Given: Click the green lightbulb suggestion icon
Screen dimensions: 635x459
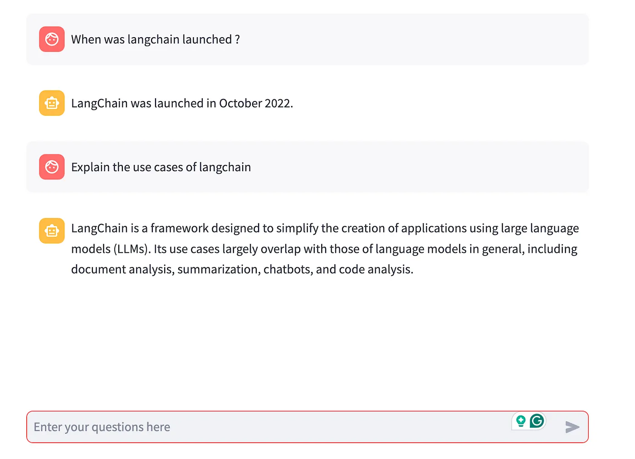Looking at the screenshot, I should pos(521,421).
